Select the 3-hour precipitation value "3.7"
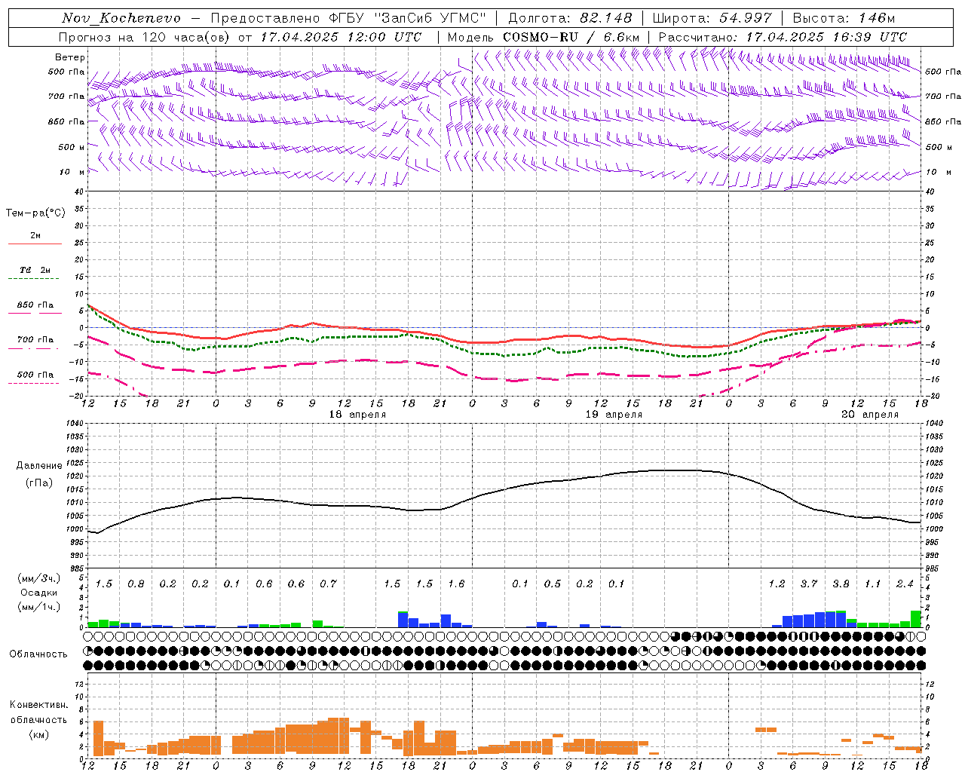The image size is (965, 772). [x=809, y=584]
